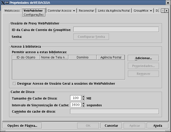Sort by ID do Objeto column
171x132 pixels.
(26, 57)
